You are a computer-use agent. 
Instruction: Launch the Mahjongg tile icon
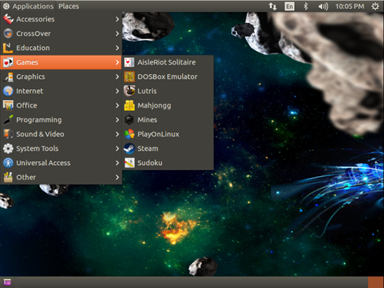[129, 106]
